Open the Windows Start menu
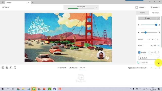The height and width of the screenshot is (91, 162). (3, 89)
